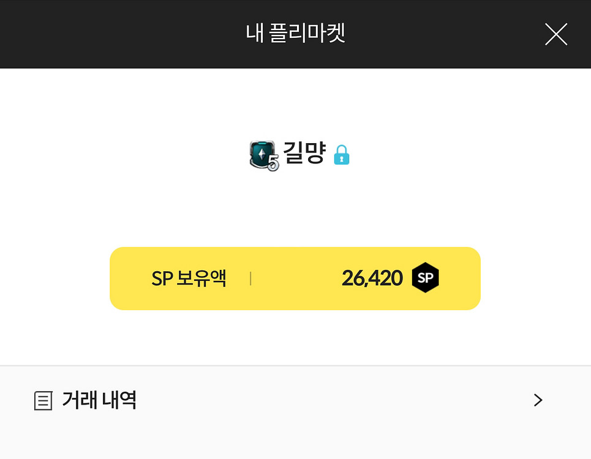The width and height of the screenshot is (591, 459).
Task: Click the 내 플리마켓 header title
Action: point(296,34)
